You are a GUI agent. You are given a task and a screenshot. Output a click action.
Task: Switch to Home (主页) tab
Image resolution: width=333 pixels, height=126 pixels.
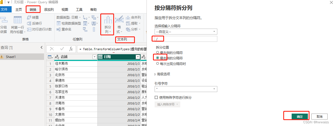(18, 9)
